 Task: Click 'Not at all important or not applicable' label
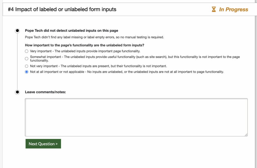point(127,72)
